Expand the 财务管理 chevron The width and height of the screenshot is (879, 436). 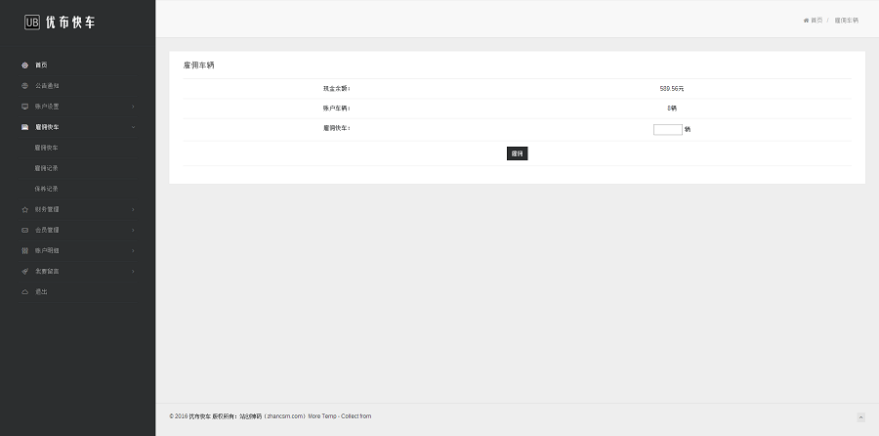133,210
